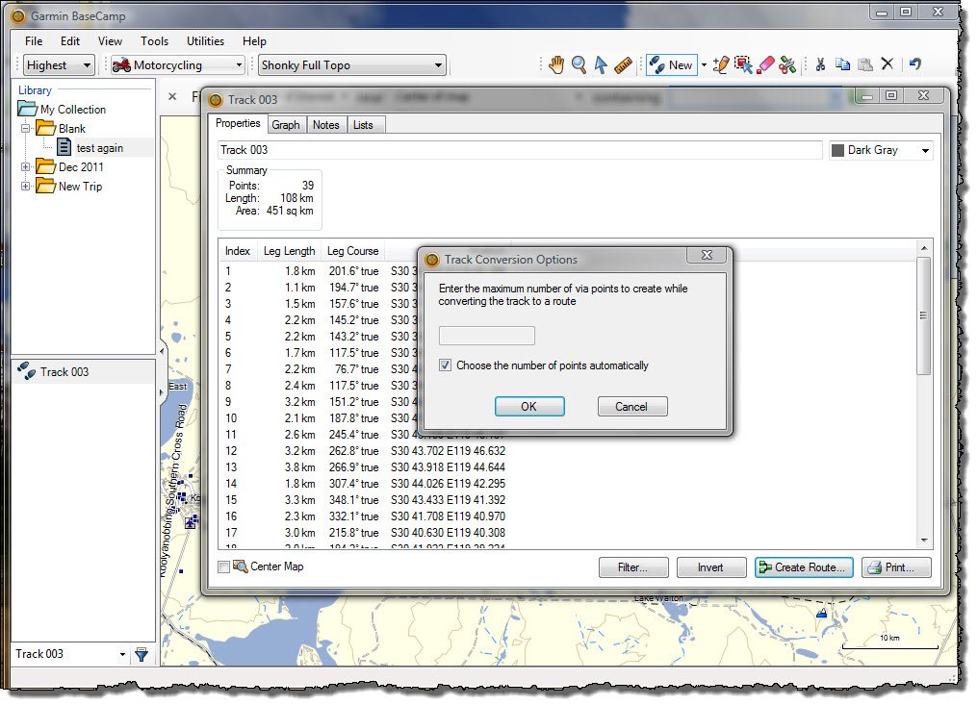The height and width of the screenshot is (705, 978).
Task: Collapse the Blank folder
Action: click(x=26, y=129)
